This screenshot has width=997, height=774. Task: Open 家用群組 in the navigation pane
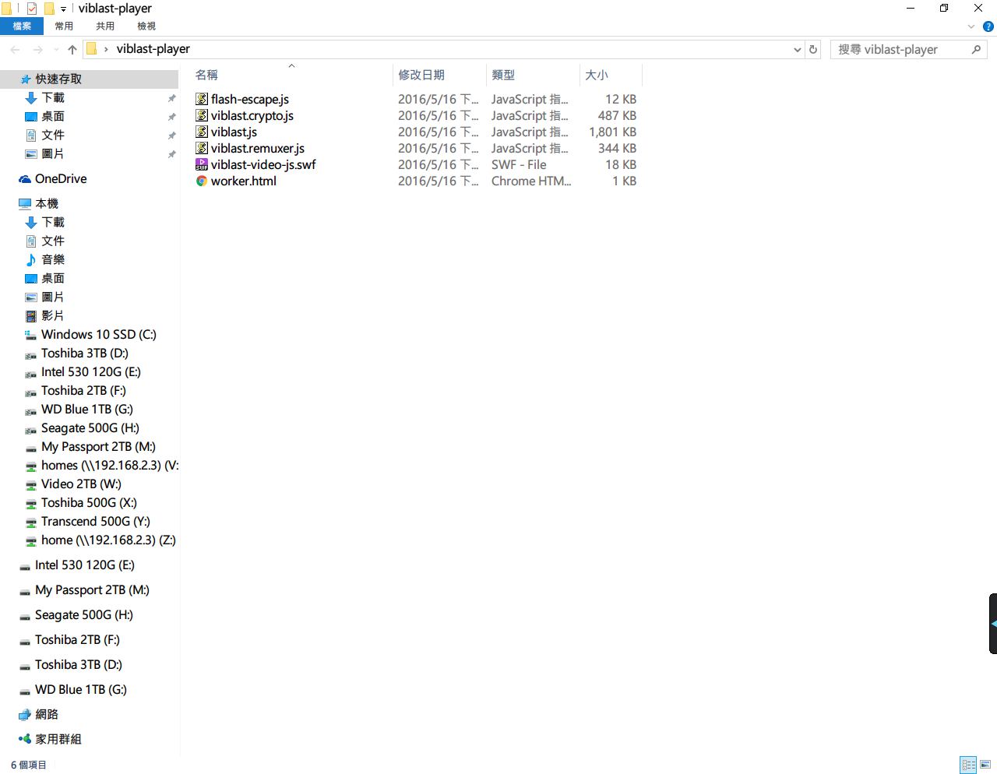(x=58, y=739)
